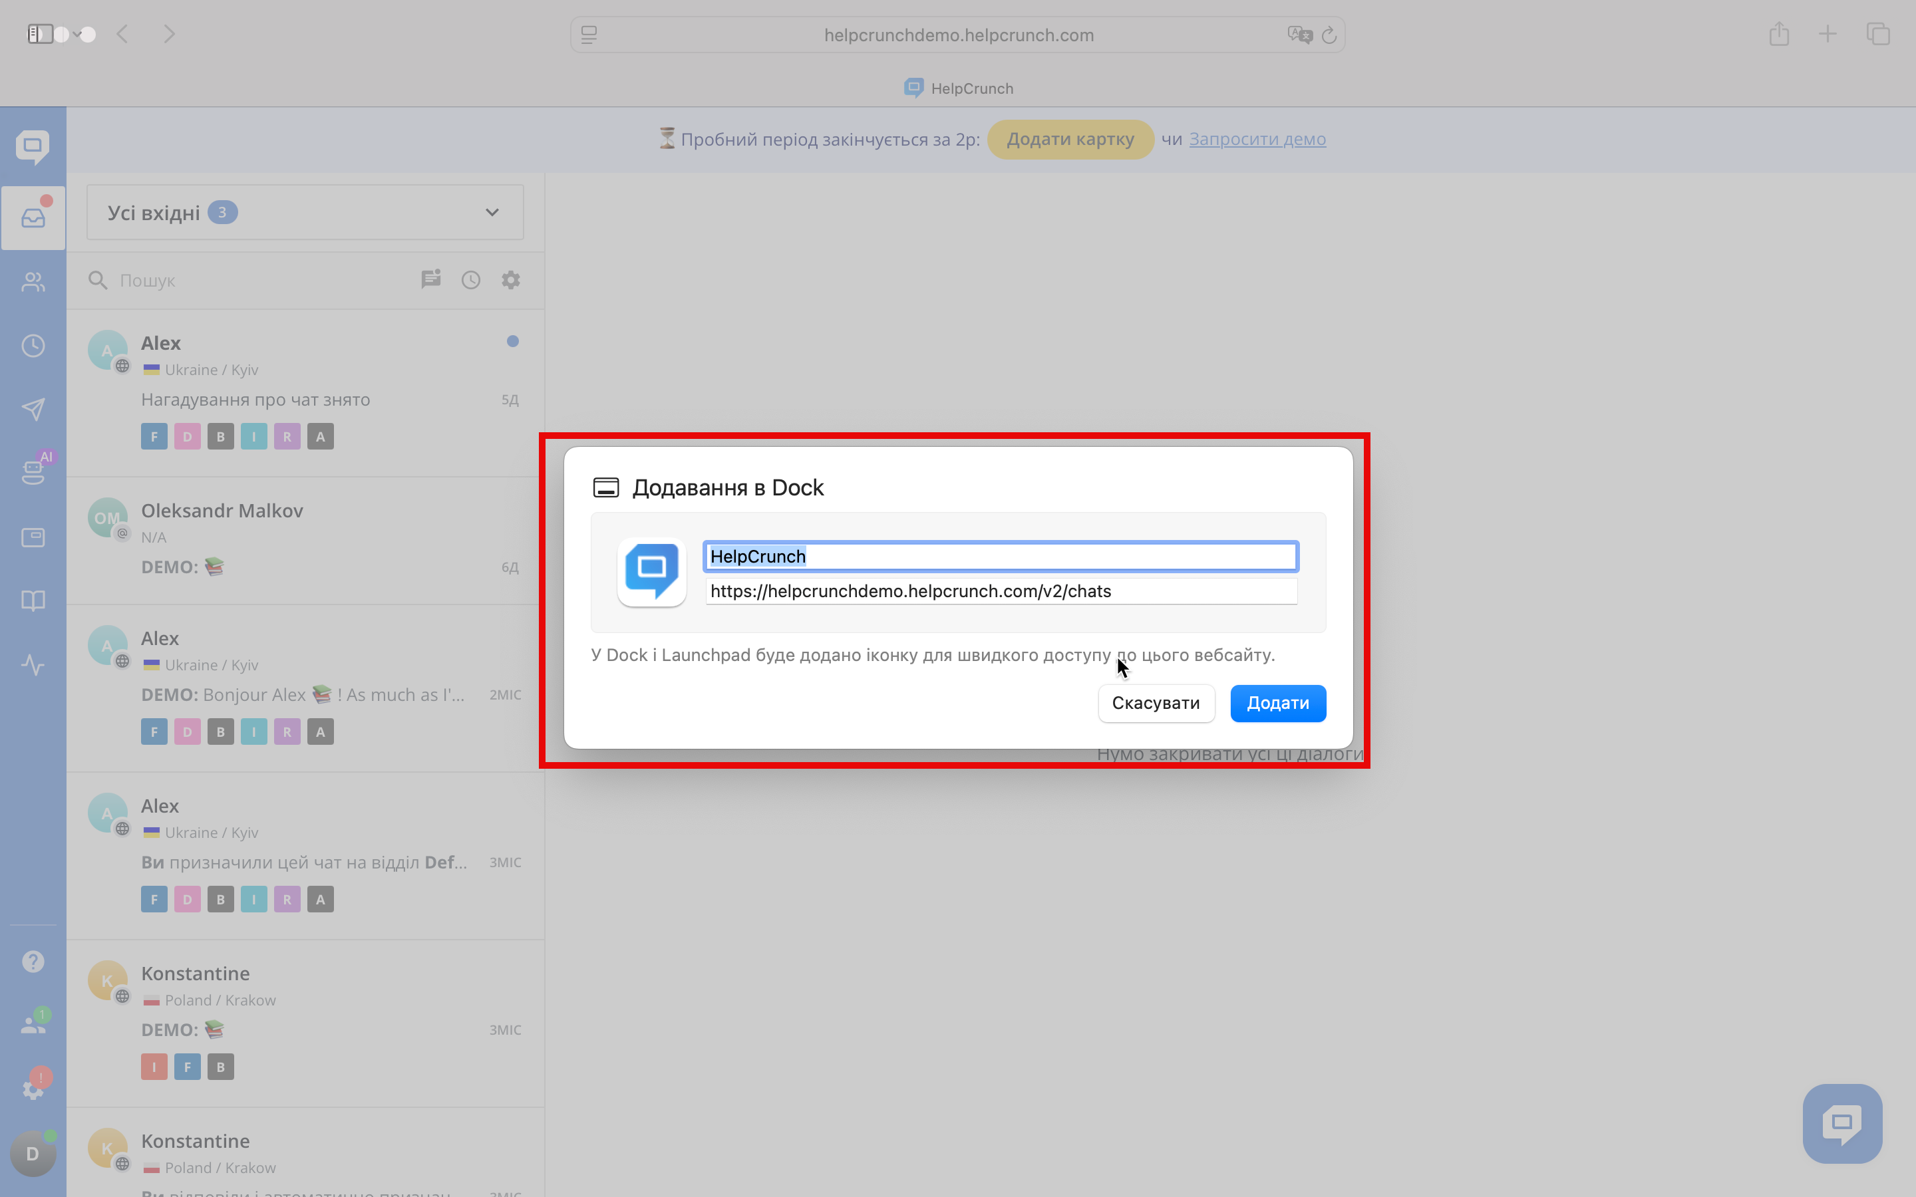Screen dimensions: 1916x1197
Task: Click the HelpCrunch logo in the sidebar
Action: click(x=33, y=147)
